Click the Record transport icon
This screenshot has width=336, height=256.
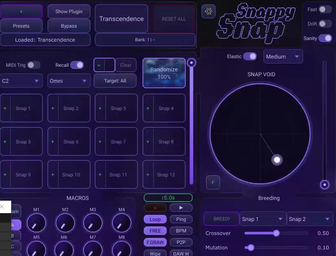[155, 207]
